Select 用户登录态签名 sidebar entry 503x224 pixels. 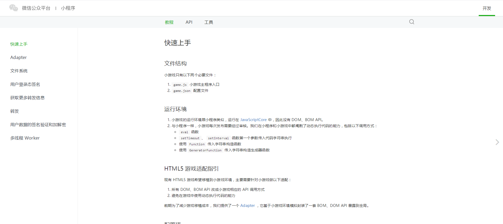25,84
